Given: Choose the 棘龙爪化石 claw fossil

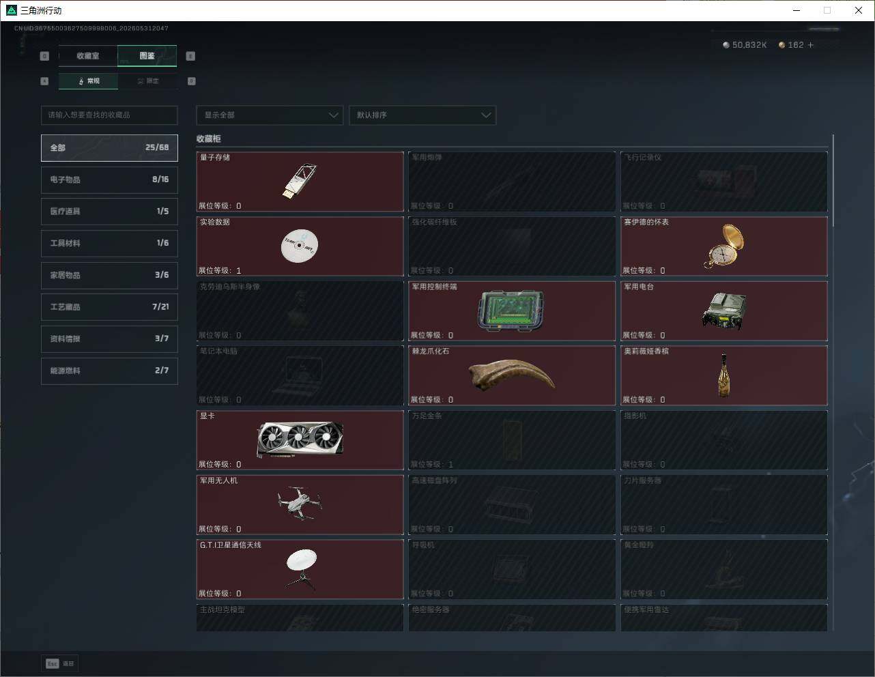Looking at the screenshot, I should tap(512, 375).
